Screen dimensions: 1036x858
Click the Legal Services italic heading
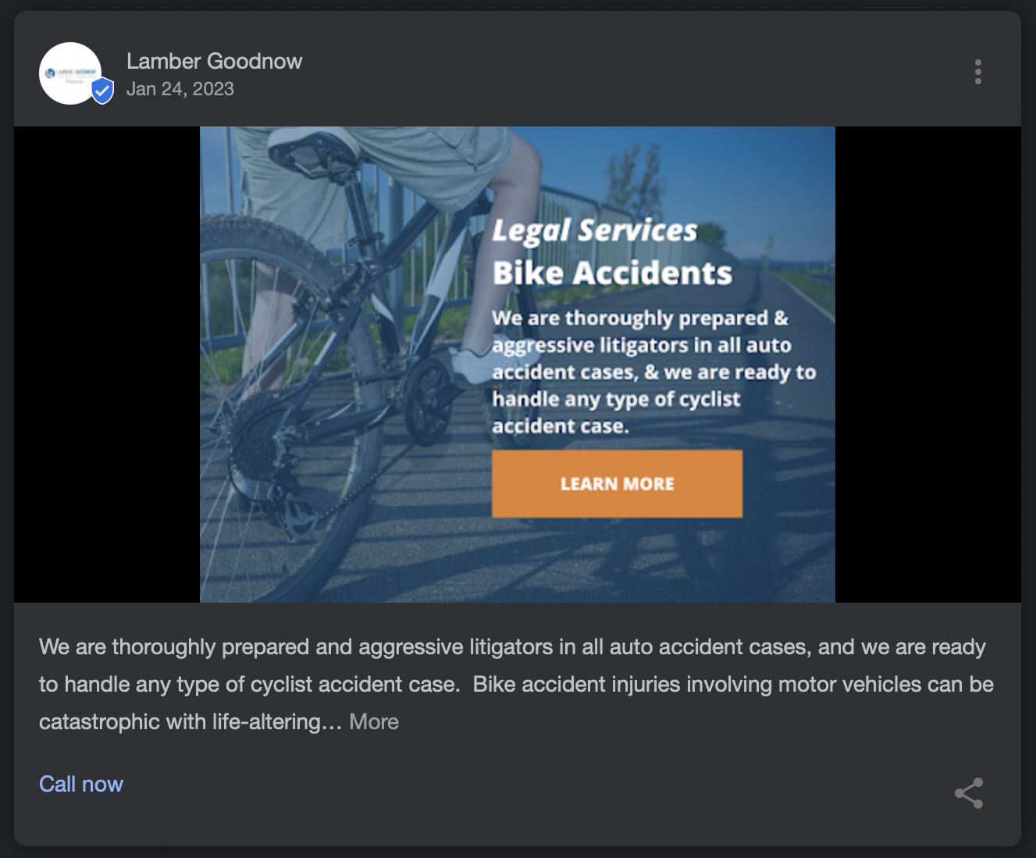click(x=594, y=230)
